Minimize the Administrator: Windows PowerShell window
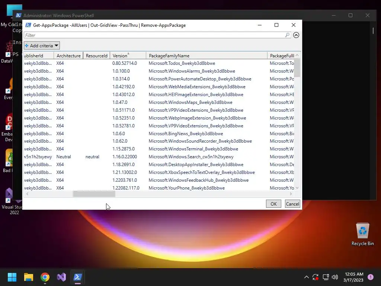Viewport: 381px width, 286px height. point(334,15)
